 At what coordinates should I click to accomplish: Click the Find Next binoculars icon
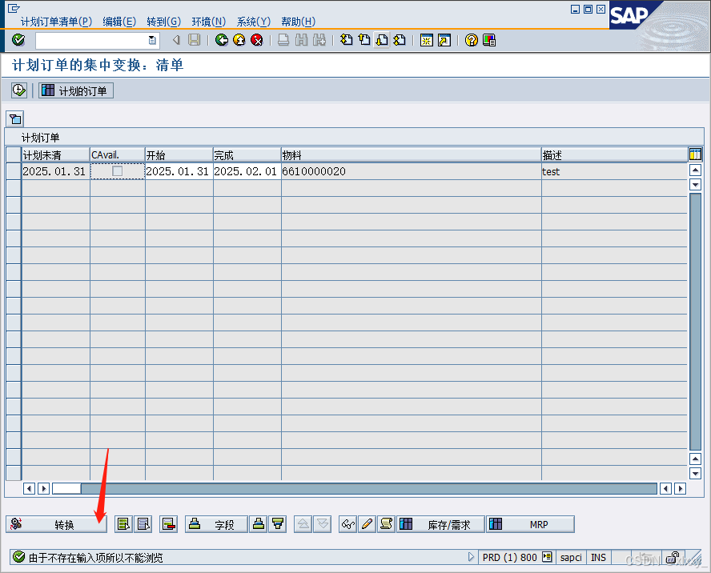point(319,40)
